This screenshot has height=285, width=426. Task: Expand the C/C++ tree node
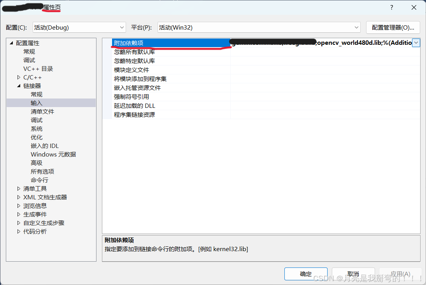[x=19, y=77]
